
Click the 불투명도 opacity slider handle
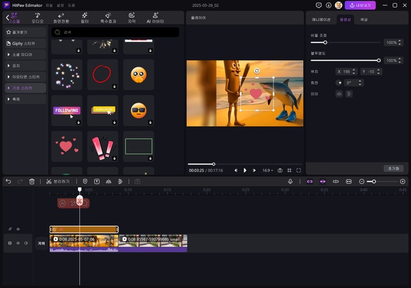[379, 60]
